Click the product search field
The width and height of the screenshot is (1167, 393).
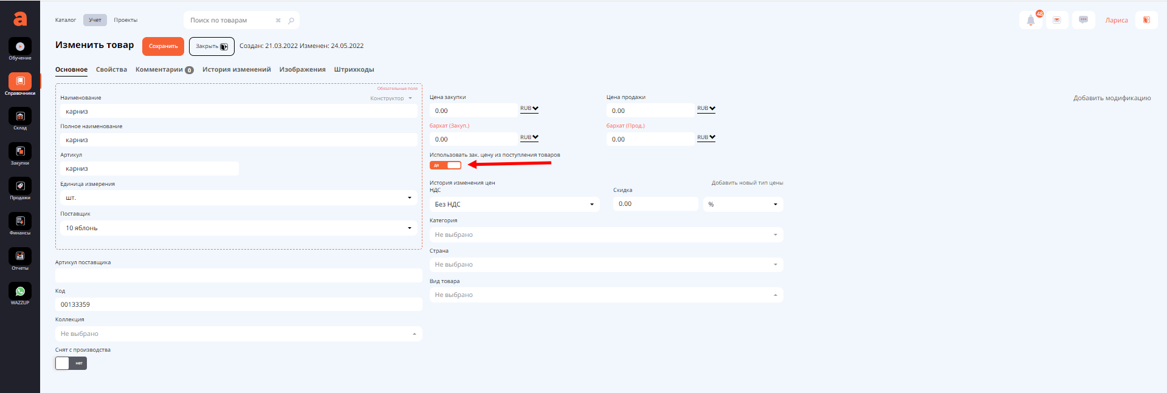tap(231, 21)
